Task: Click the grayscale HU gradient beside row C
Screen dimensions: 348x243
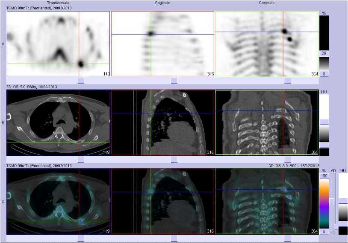Action: 343,212
